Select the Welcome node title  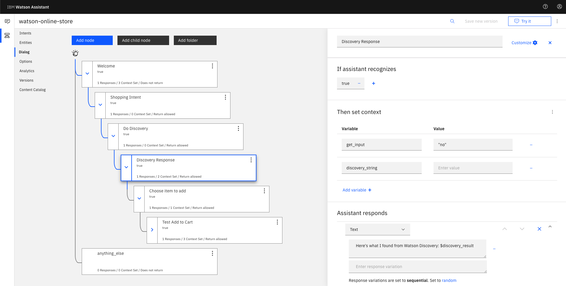click(106, 66)
